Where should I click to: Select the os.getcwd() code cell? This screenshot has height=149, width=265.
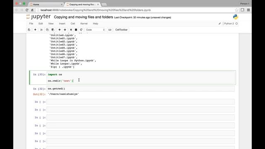click(141, 89)
